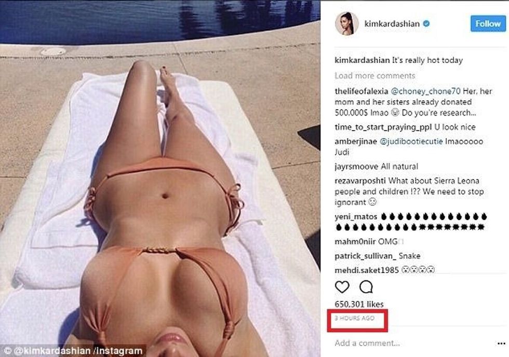Open the three-dots more options menu
The height and width of the screenshot is (357, 509).
501,344
